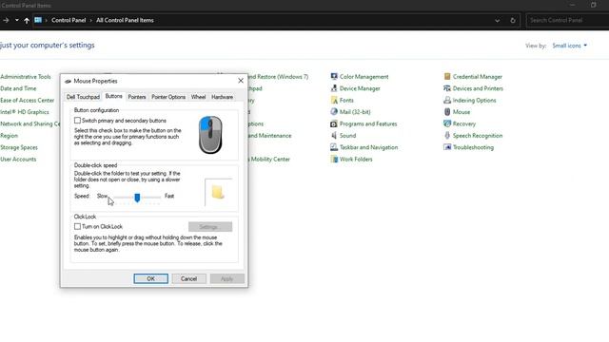Screen dimensions: 609x342
Task: Open User Accounts link
Action: pos(18,159)
